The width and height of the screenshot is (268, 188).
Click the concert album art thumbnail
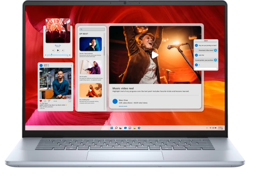pyautogui.click(x=58, y=31)
